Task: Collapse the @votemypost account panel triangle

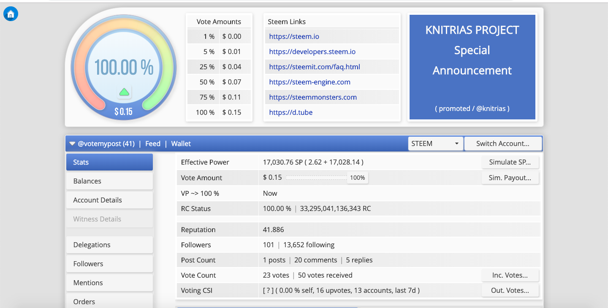Action: click(72, 144)
